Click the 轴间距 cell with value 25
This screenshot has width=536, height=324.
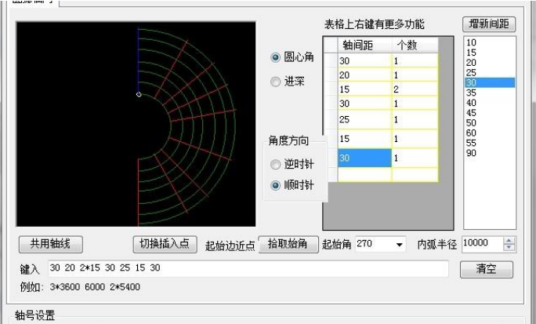click(x=364, y=120)
